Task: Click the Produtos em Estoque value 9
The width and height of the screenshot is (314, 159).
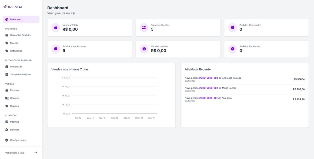Action: 64,51
